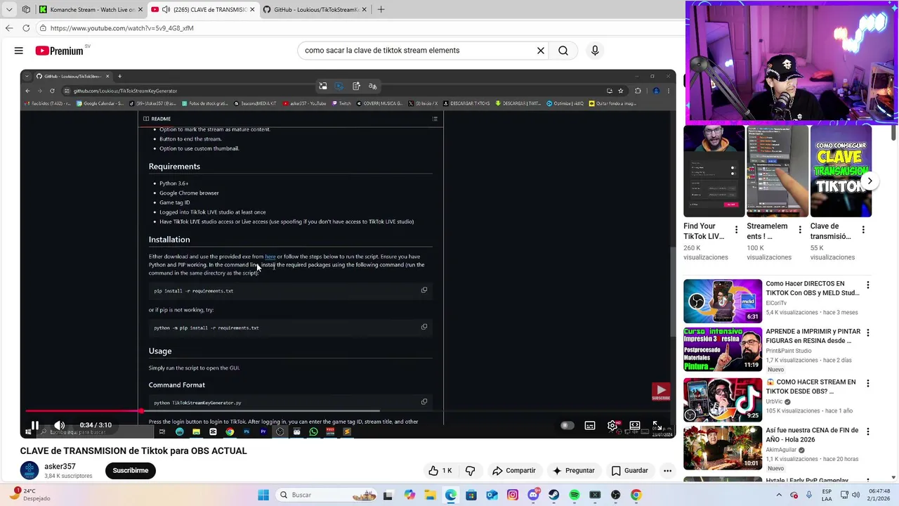Go back with browser back arrow

point(9,28)
